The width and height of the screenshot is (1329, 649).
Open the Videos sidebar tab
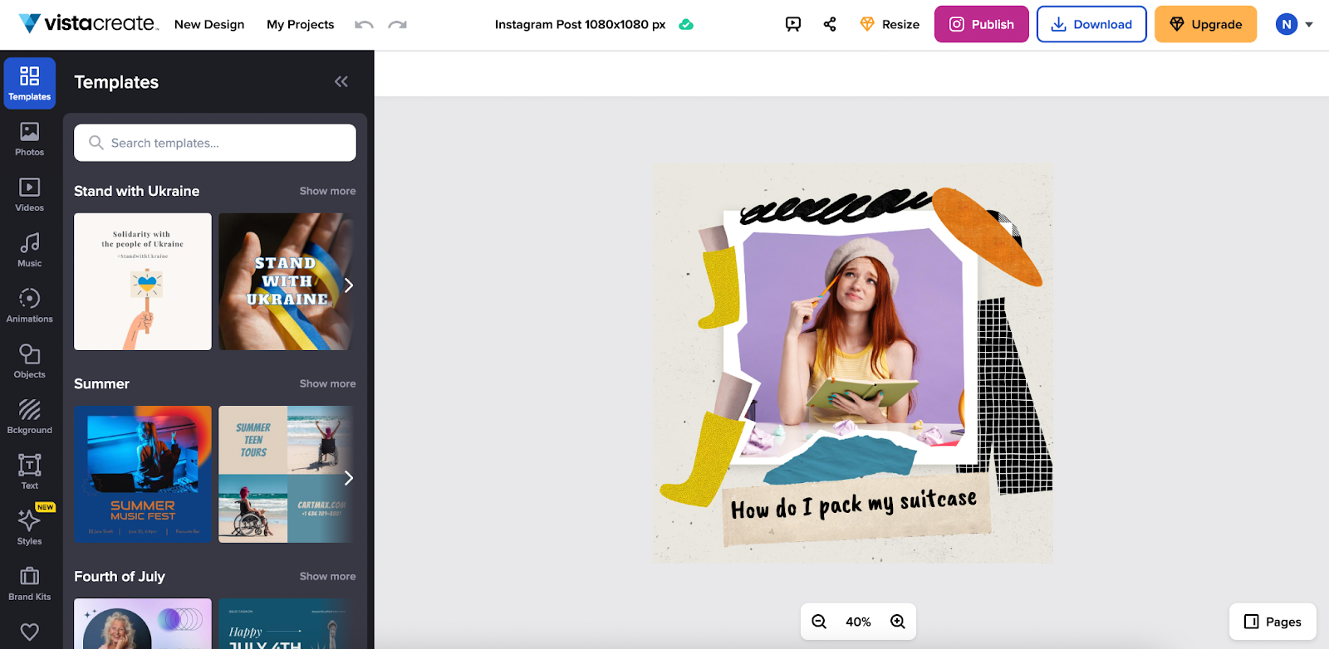pos(30,194)
